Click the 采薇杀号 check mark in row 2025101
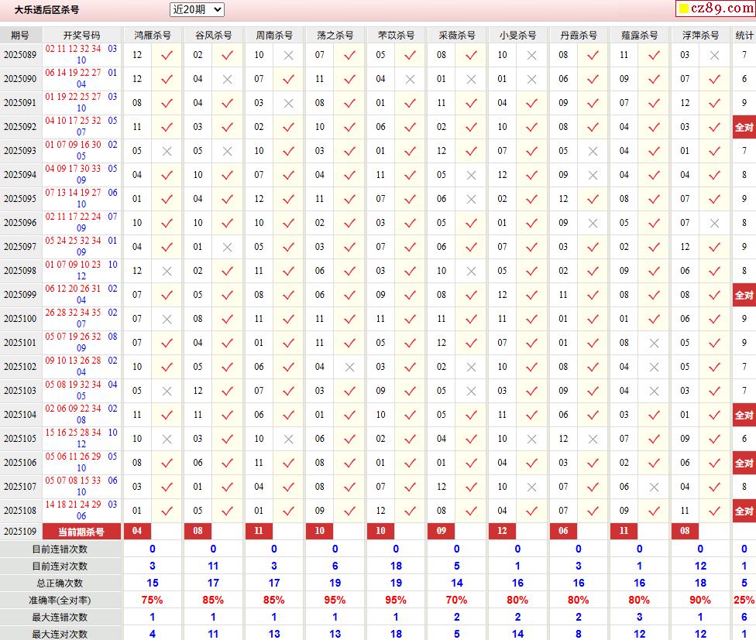756x640 pixels. coord(471,344)
